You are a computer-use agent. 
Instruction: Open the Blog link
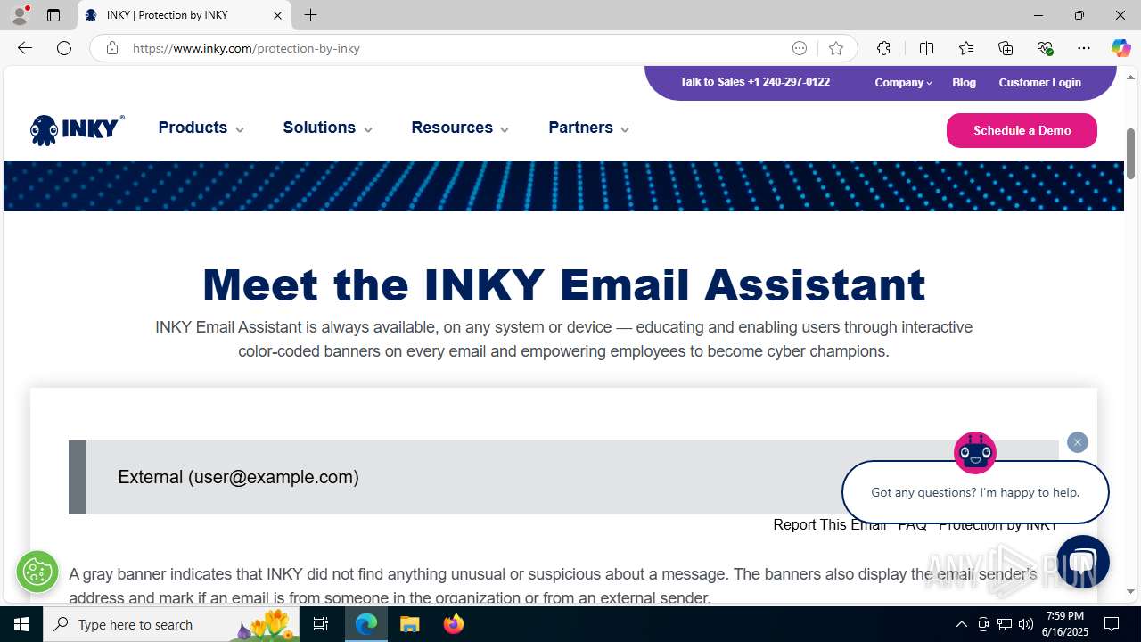click(x=964, y=82)
